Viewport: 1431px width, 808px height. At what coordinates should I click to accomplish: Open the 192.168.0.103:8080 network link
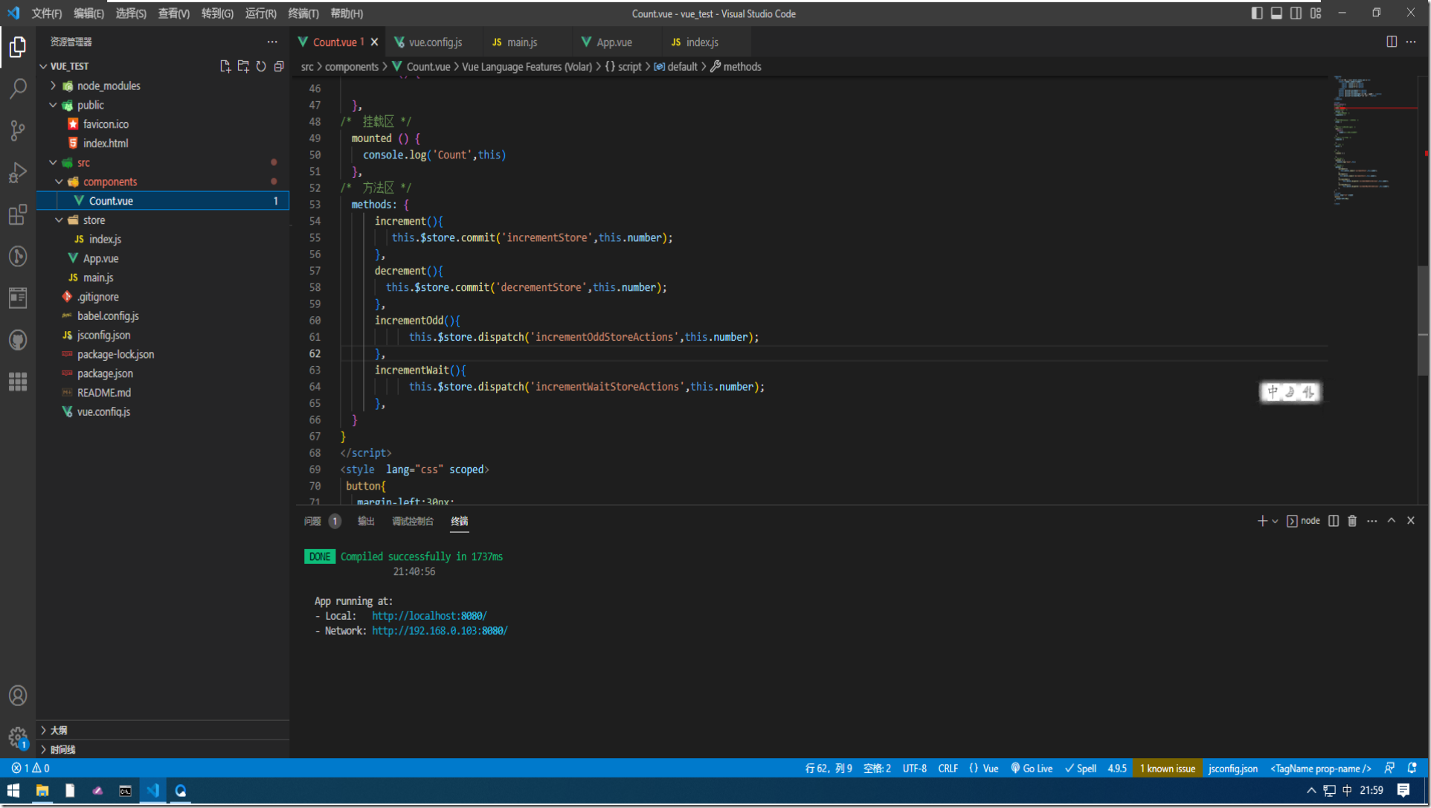(x=440, y=631)
